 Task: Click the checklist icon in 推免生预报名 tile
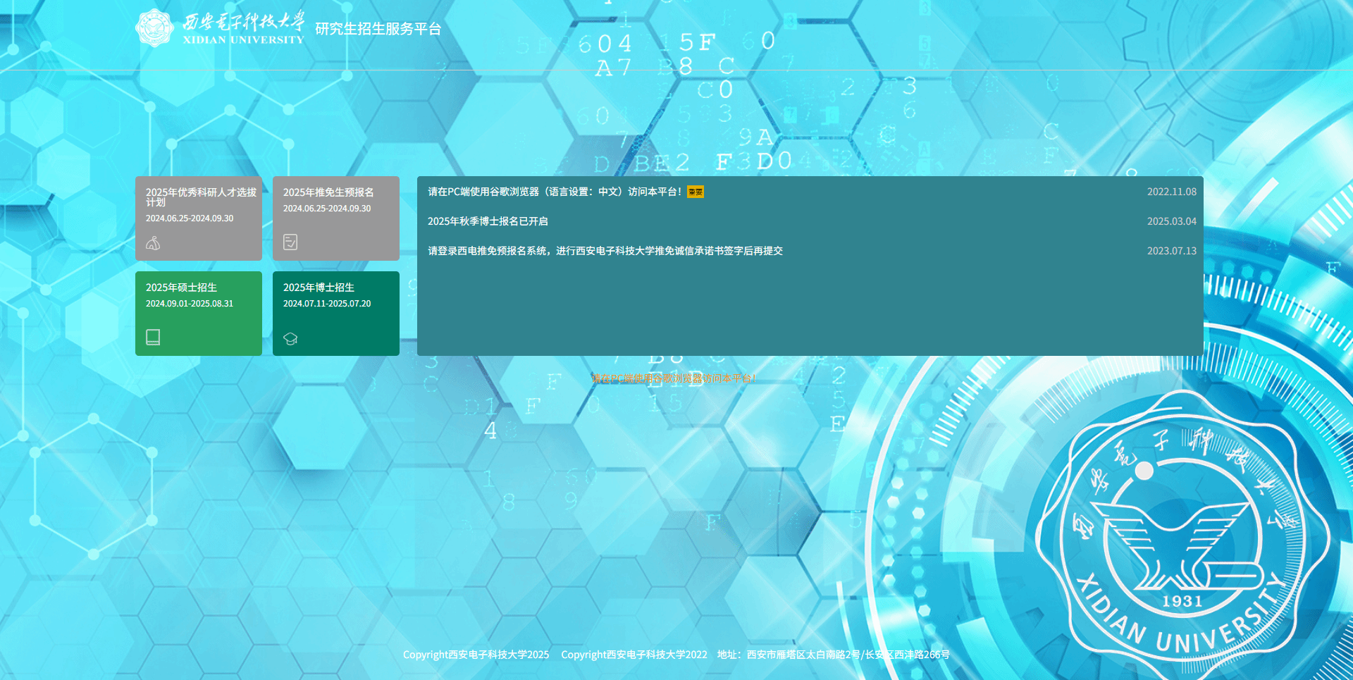pyautogui.click(x=290, y=242)
